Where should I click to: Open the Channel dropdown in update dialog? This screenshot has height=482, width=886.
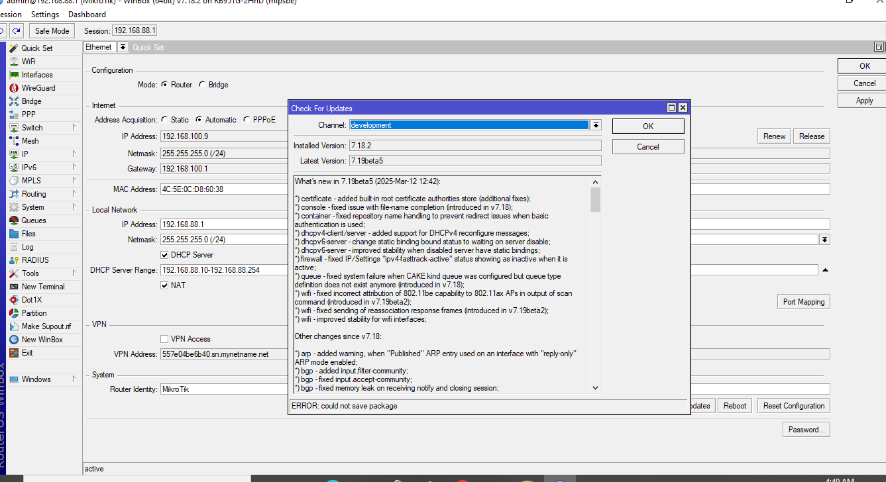(596, 125)
